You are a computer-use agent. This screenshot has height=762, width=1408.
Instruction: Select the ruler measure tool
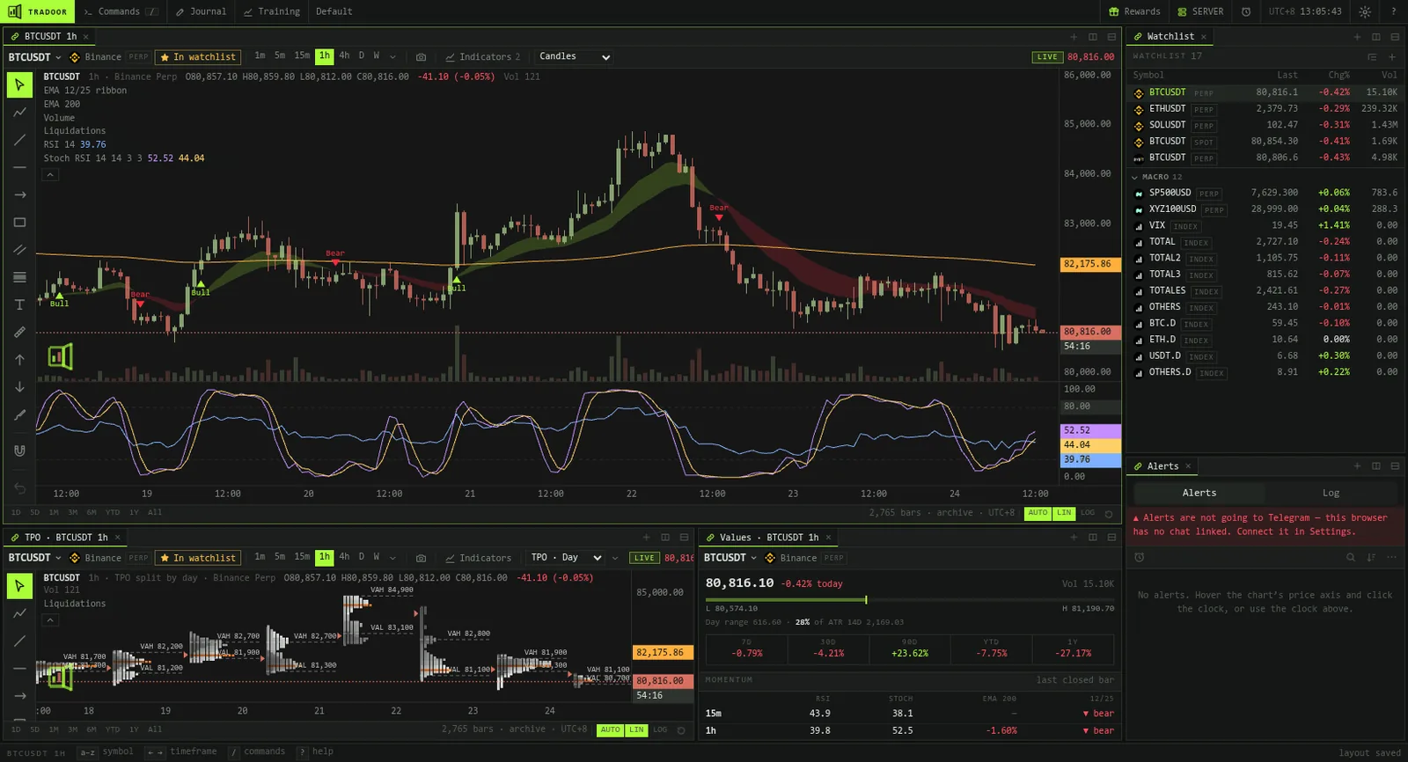[x=19, y=332]
